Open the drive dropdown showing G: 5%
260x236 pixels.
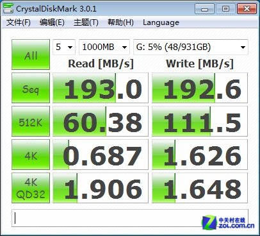tap(191, 47)
